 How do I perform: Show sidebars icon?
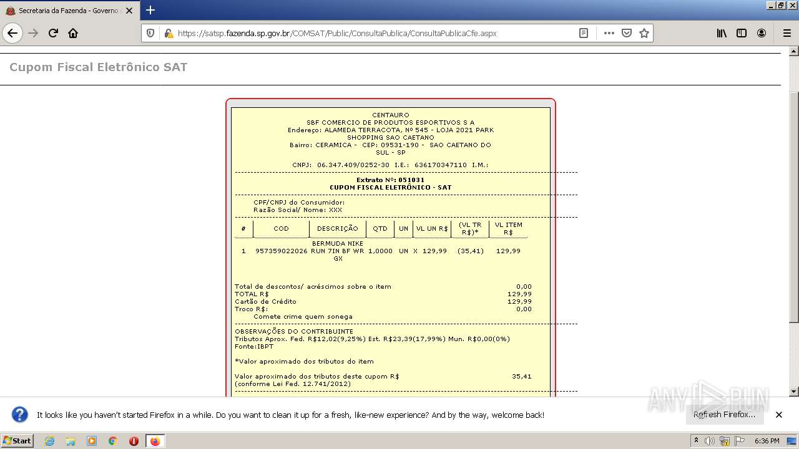coord(742,33)
